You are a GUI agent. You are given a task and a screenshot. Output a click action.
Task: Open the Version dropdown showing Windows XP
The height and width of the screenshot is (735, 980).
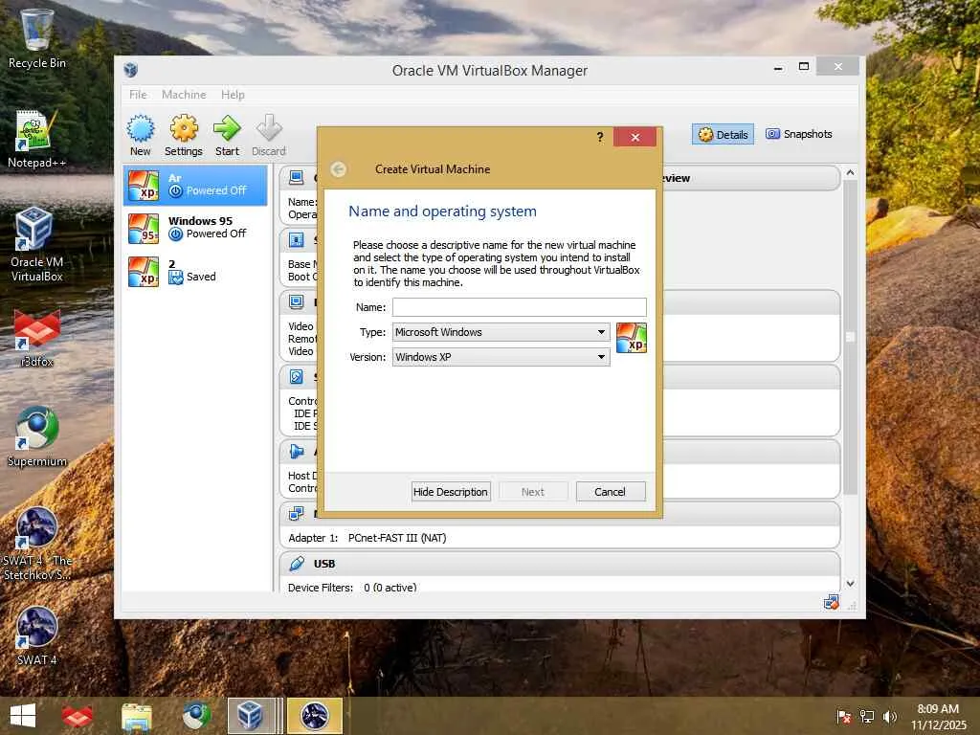click(501, 357)
